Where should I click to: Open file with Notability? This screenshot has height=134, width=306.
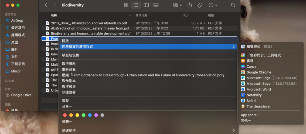[x=254, y=95]
